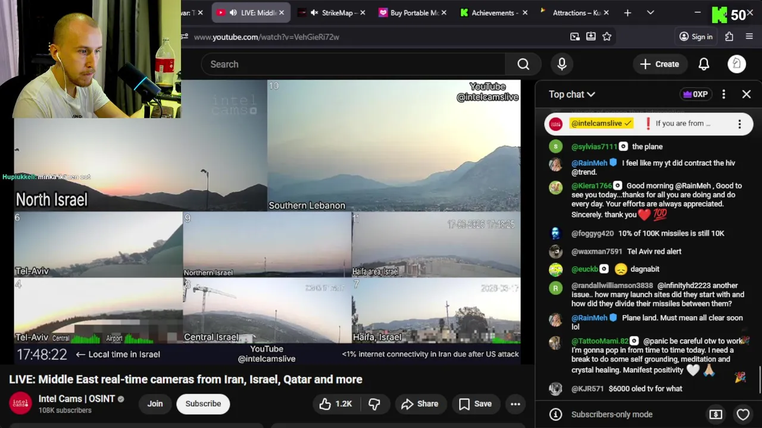Click the Super Chat dollar icon
Image resolution: width=762 pixels, height=428 pixels.
tap(716, 414)
